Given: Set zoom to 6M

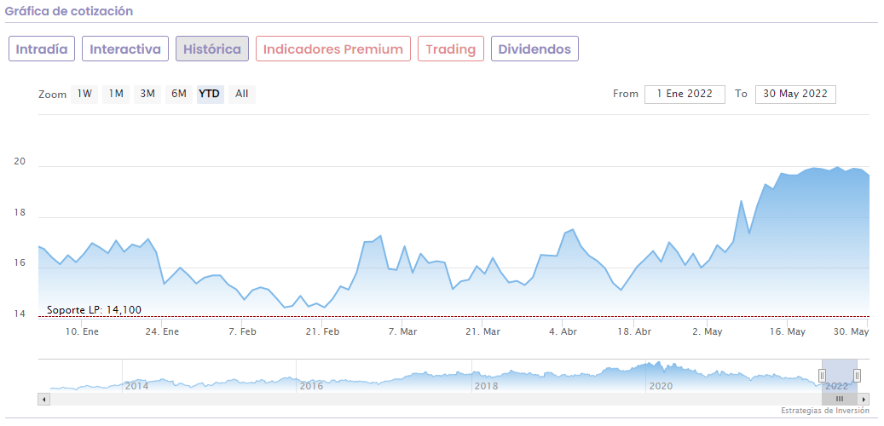Looking at the screenshot, I should (x=178, y=94).
